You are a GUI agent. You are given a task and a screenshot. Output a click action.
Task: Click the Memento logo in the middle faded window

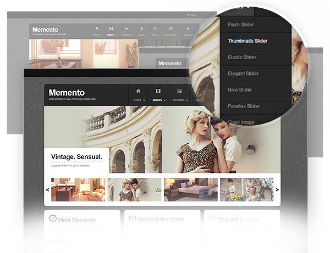[x=169, y=64]
